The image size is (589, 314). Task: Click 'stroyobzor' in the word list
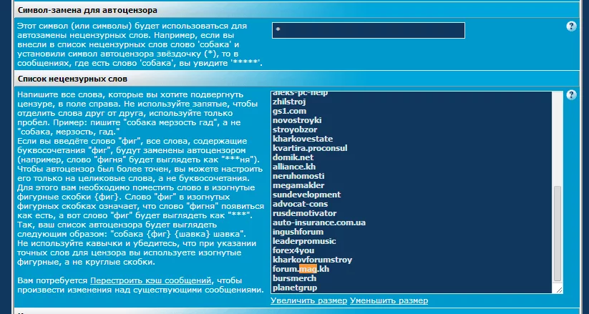[x=295, y=129]
